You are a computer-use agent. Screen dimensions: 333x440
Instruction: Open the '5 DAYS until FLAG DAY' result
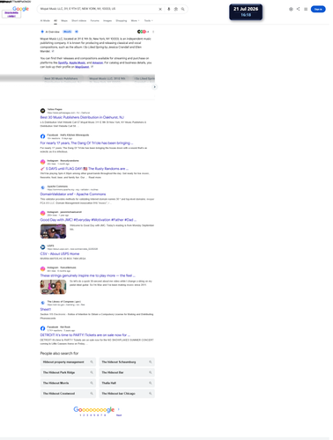point(85,169)
